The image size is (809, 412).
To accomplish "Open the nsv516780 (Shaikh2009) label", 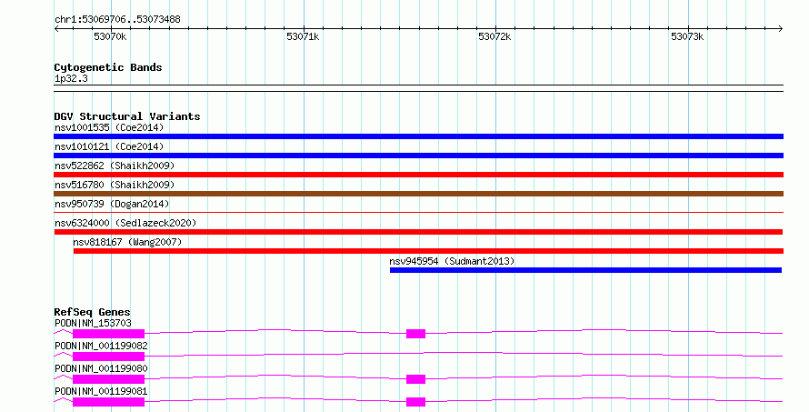I will click(115, 185).
